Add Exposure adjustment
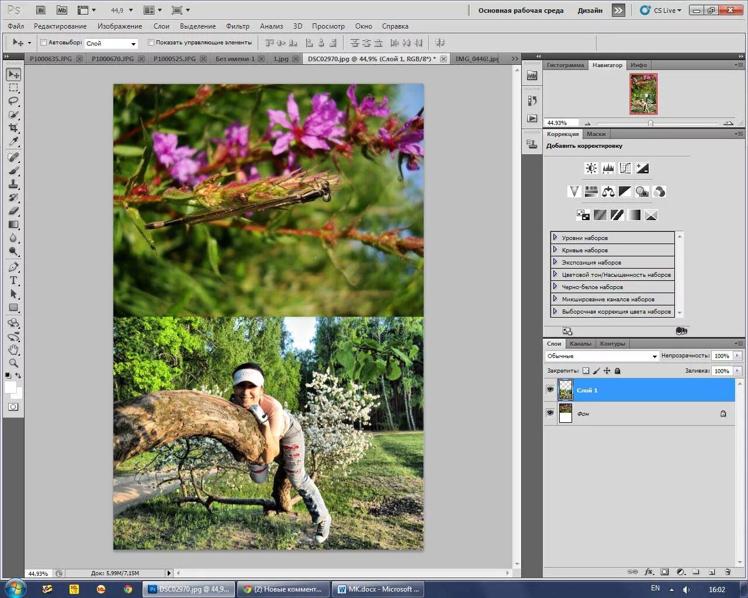 [642, 168]
